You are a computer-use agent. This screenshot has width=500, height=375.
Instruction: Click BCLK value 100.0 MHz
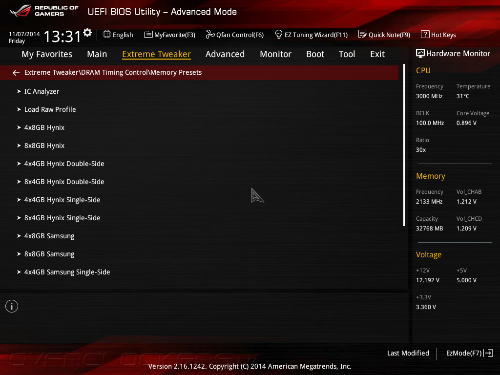(x=430, y=123)
